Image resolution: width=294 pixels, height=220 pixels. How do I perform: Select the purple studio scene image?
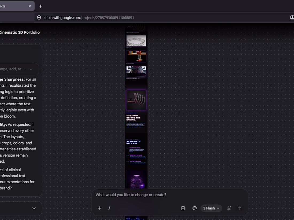[x=136, y=179]
